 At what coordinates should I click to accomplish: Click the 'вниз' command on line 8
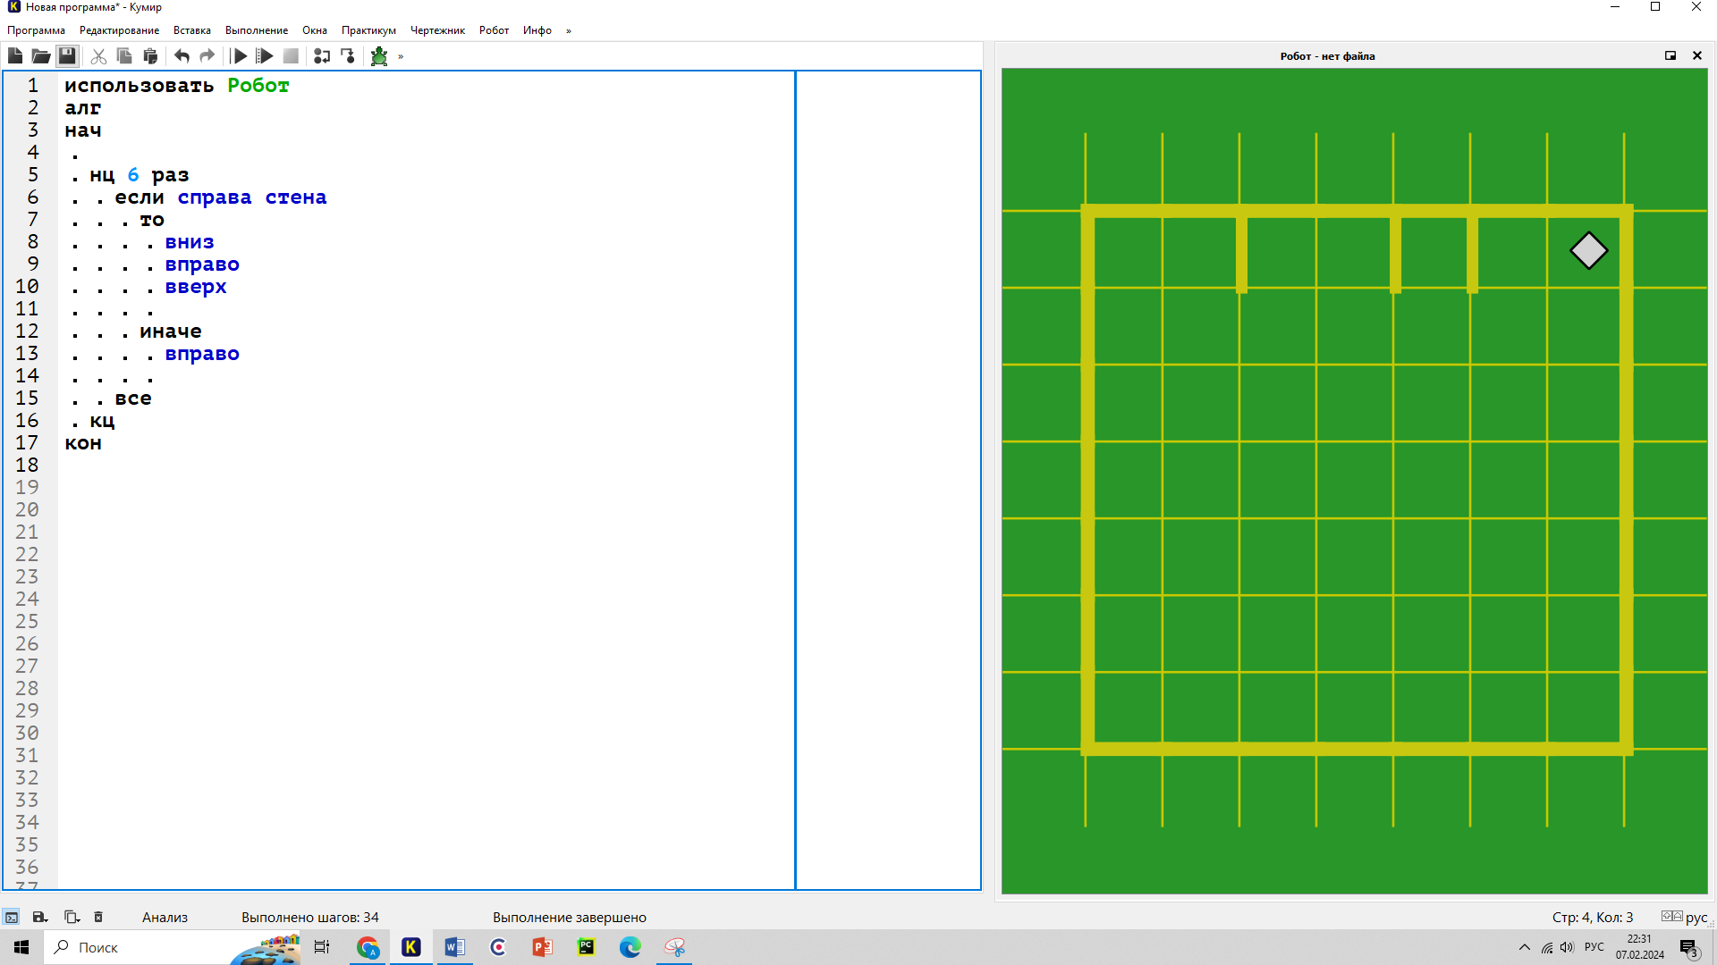(190, 242)
